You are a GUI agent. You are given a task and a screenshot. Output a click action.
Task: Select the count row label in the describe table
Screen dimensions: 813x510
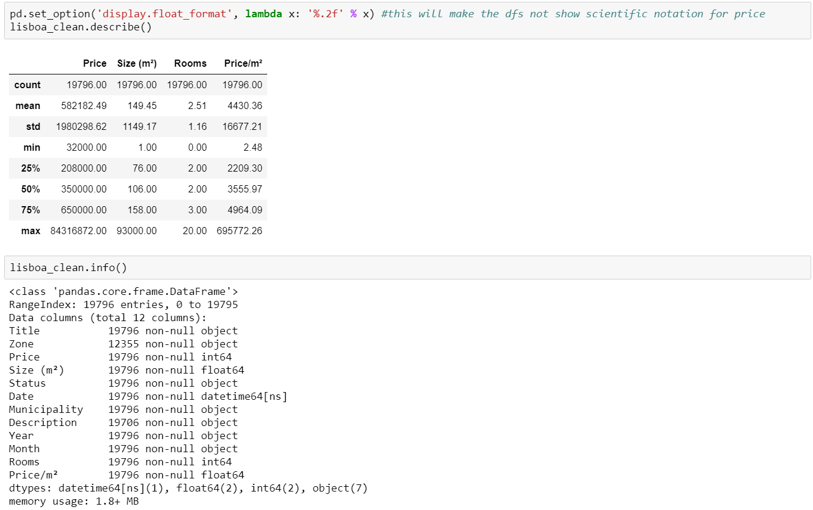pos(27,85)
